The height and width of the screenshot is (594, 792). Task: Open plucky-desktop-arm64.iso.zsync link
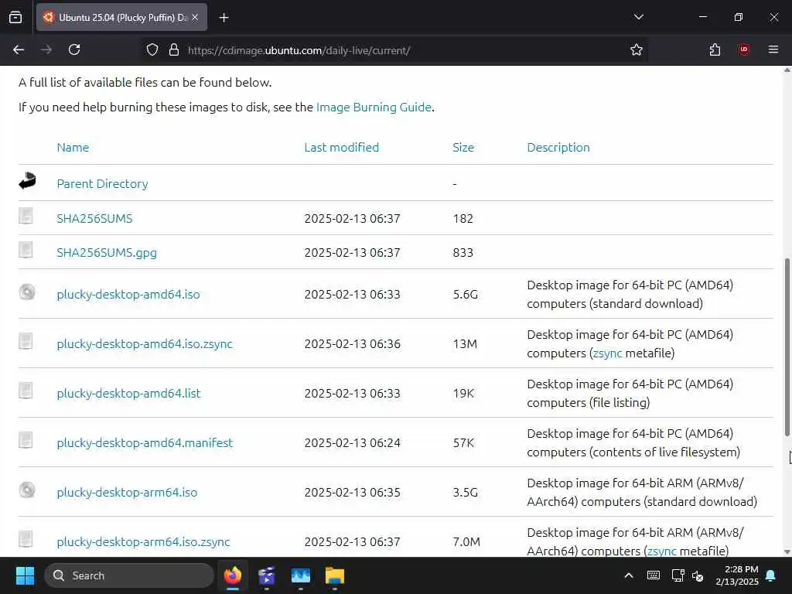[x=143, y=542]
